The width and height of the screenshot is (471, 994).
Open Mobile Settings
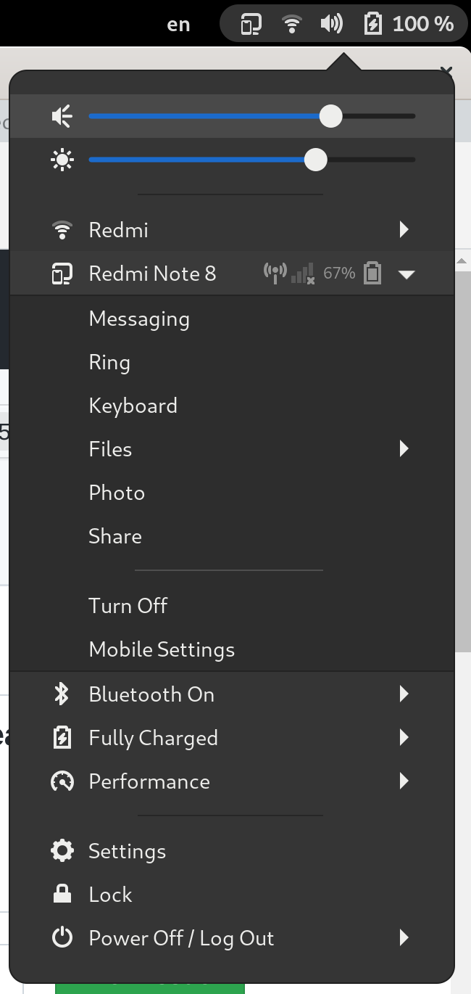[x=162, y=649]
